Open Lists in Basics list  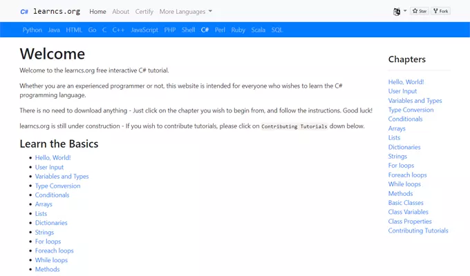[41, 213]
